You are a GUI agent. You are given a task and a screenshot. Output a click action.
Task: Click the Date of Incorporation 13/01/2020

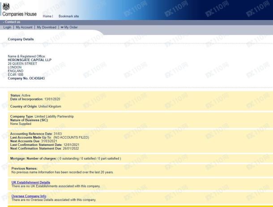coord(35,99)
